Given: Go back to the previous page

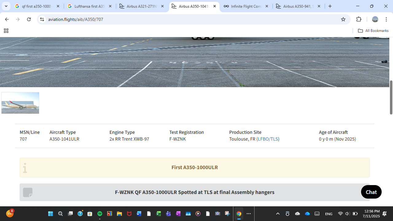Looking at the screenshot, I should 7,19.
